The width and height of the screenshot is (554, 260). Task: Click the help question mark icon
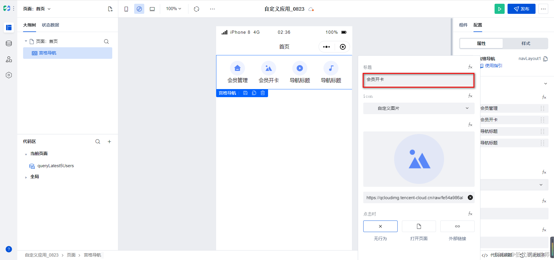9,249
